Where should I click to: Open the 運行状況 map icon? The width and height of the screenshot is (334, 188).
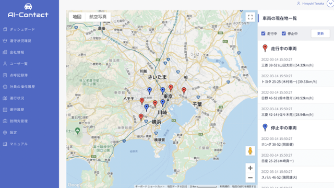pyautogui.click(x=5, y=98)
